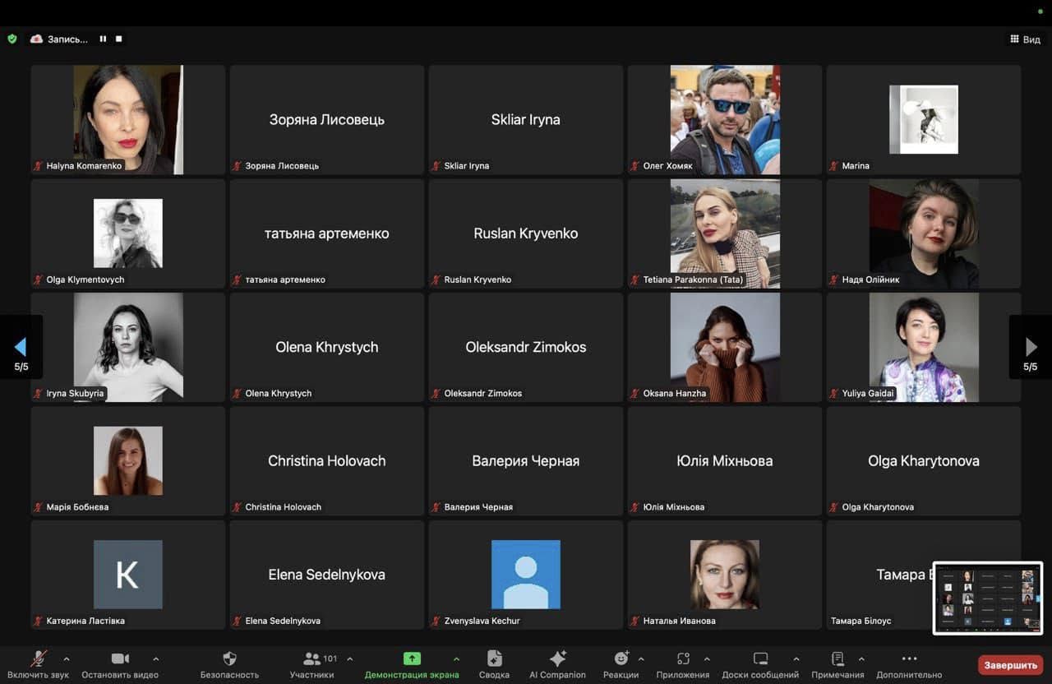The height and width of the screenshot is (684, 1052).
Task: Open the Сводка summary icon
Action: click(x=494, y=659)
